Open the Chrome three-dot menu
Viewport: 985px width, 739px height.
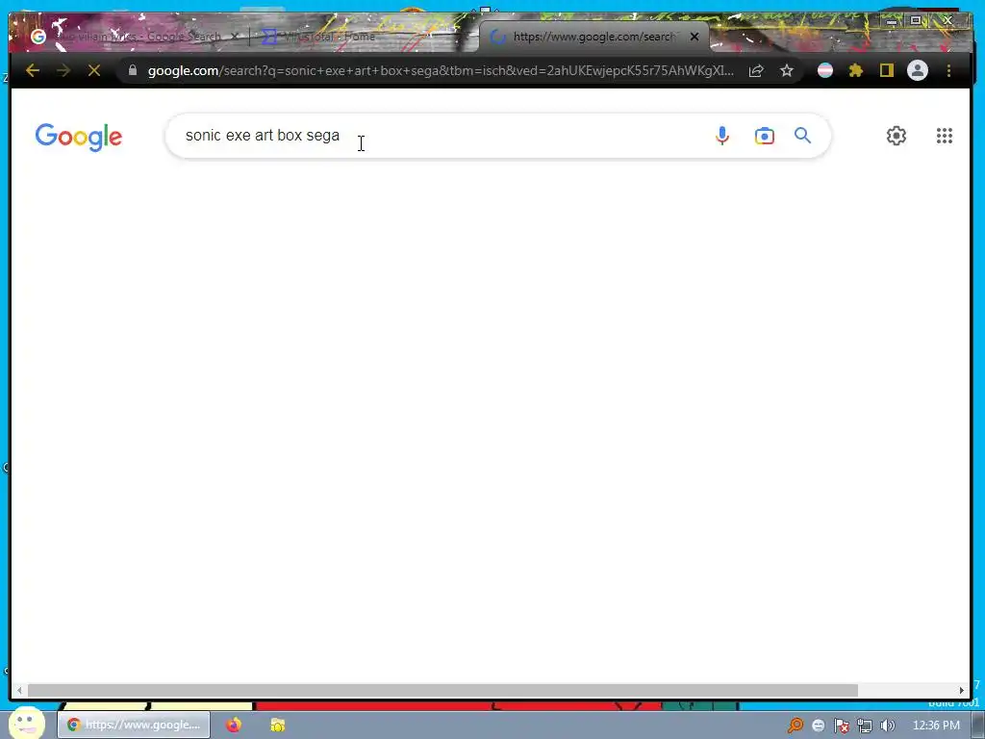948,70
